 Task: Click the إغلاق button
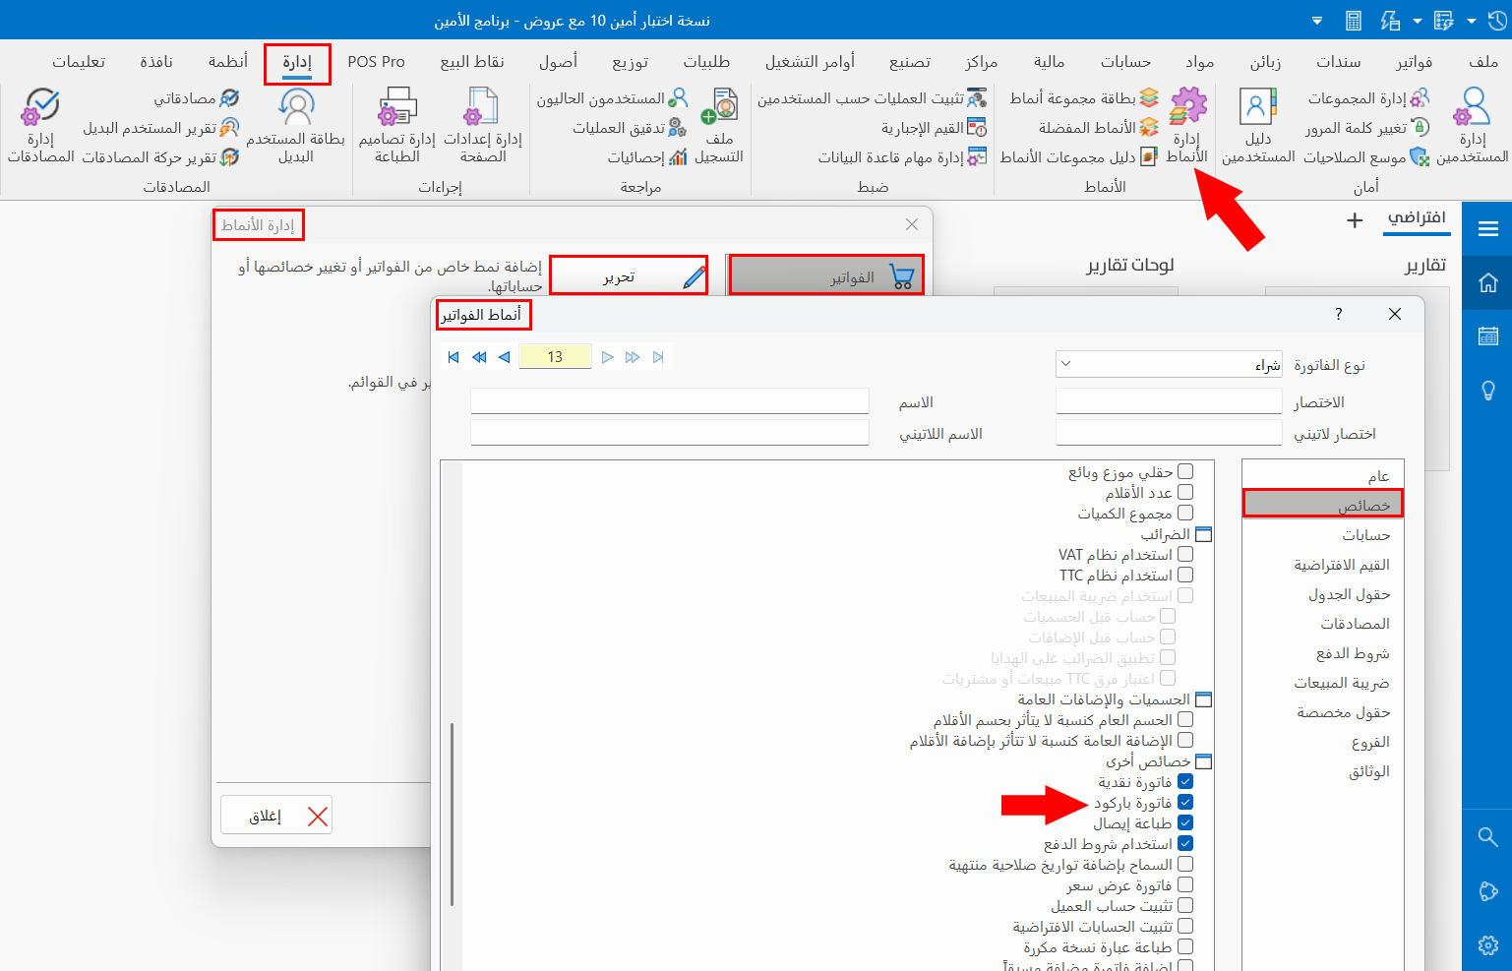pos(276,815)
